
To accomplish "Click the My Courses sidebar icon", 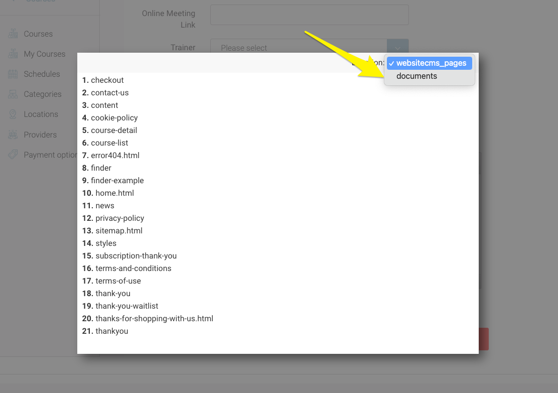I will (13, 54).
